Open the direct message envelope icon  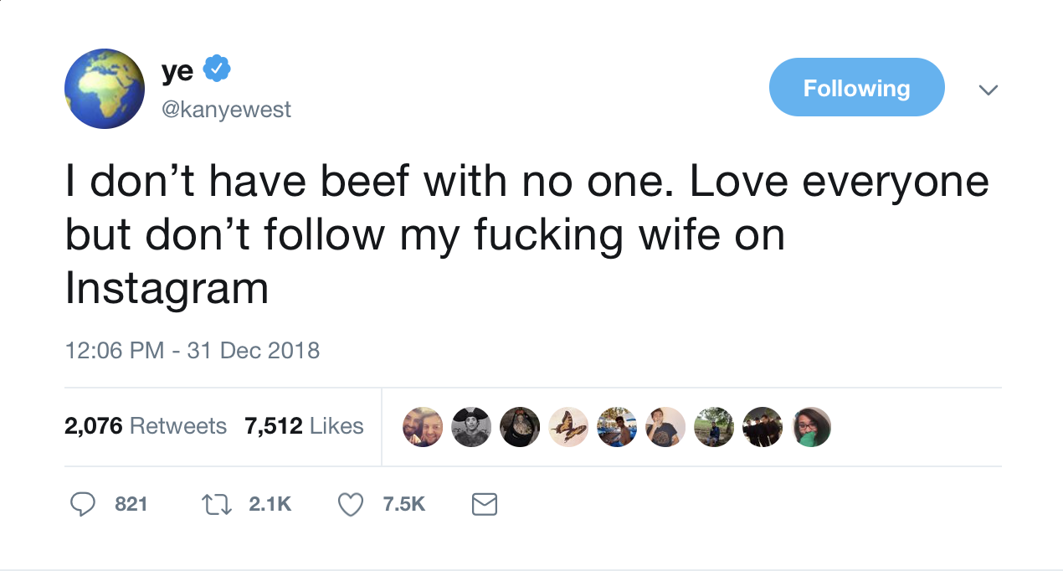pos(484,504)
